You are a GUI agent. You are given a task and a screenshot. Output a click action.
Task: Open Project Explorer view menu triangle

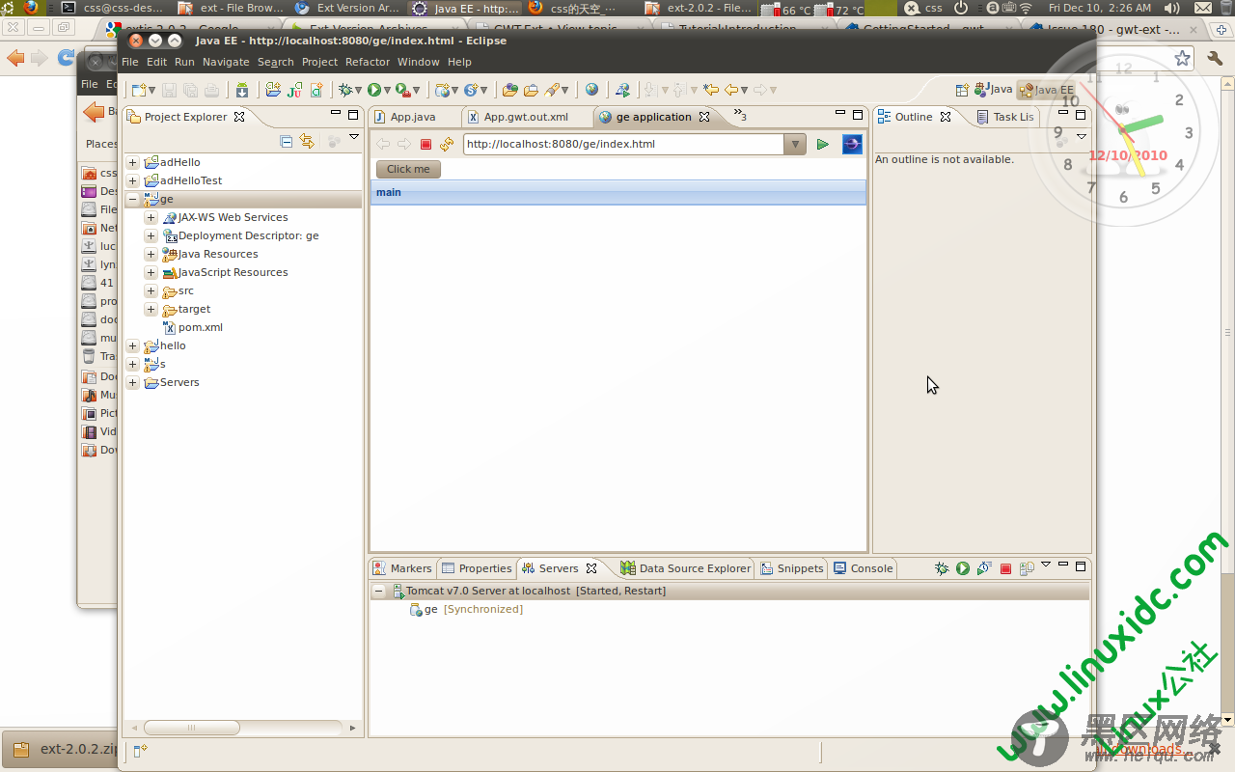tap(354, 138)
